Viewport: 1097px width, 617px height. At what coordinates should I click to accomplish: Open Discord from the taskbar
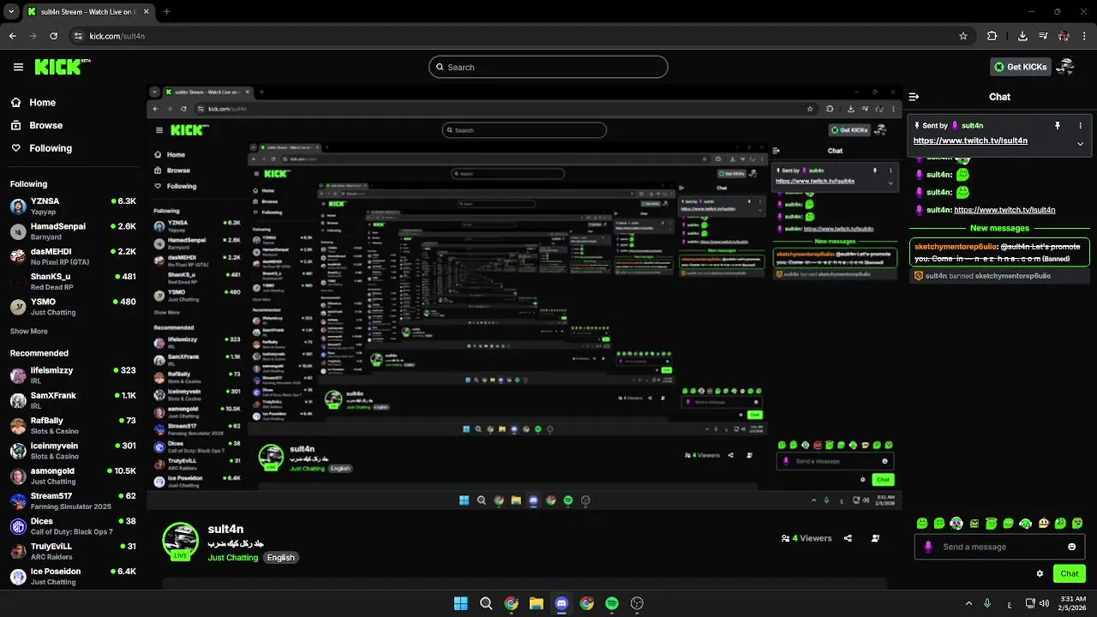[561, 603]
